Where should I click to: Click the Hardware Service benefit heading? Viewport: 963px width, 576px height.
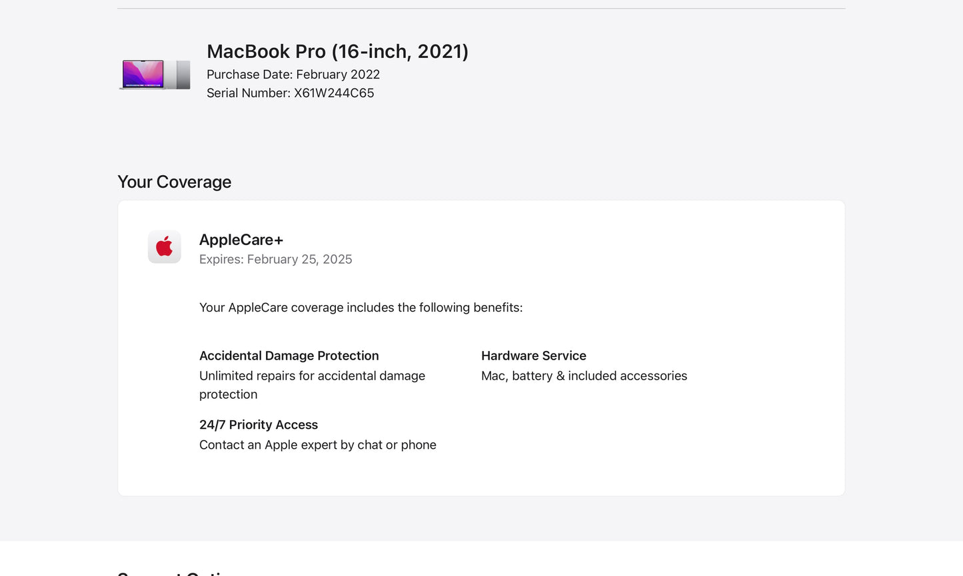coord(533,356)
